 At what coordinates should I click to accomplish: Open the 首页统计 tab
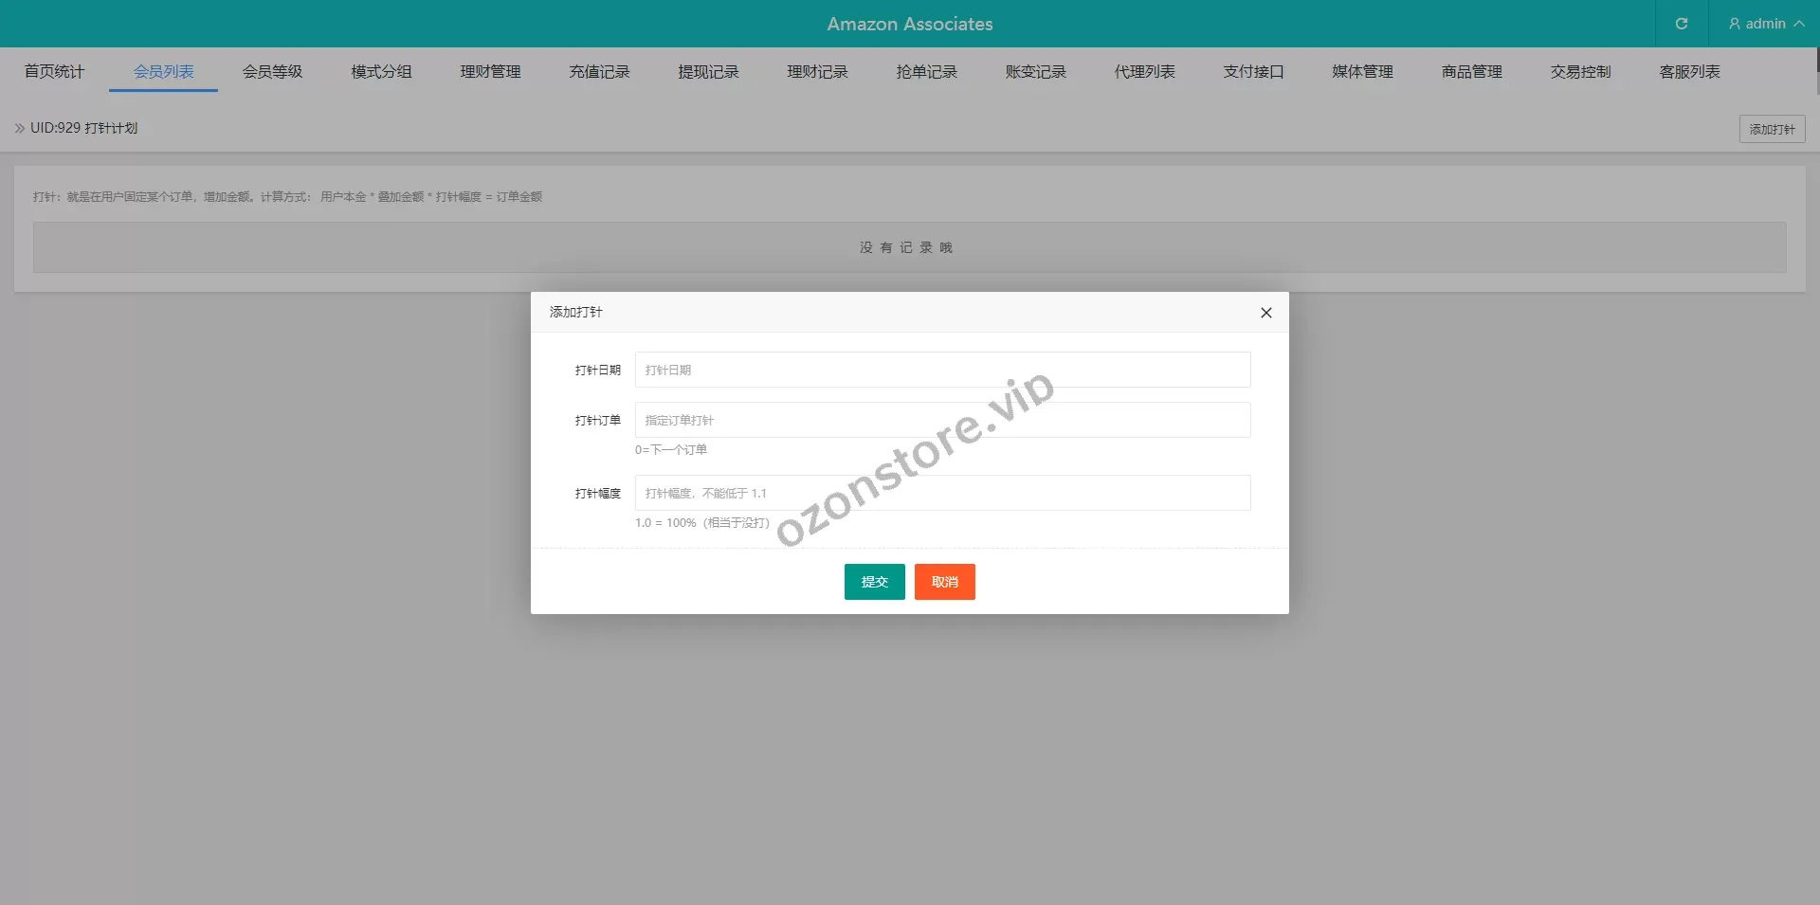(x=54, y=72)
